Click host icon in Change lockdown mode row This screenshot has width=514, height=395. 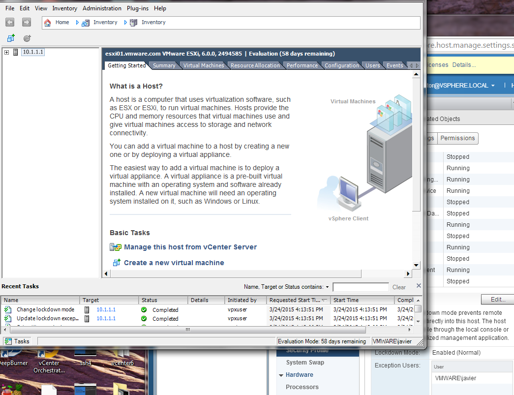click(x=87, y=309)
